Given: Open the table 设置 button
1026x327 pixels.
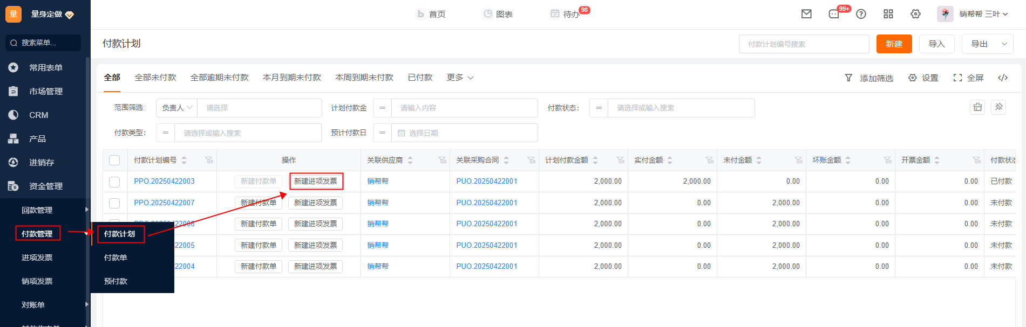Looking at the screenshot, I should pyautogui.click(x=923, y=78).
